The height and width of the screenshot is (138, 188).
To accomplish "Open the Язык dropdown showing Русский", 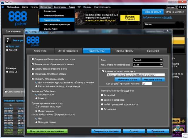I will [148, 60].
